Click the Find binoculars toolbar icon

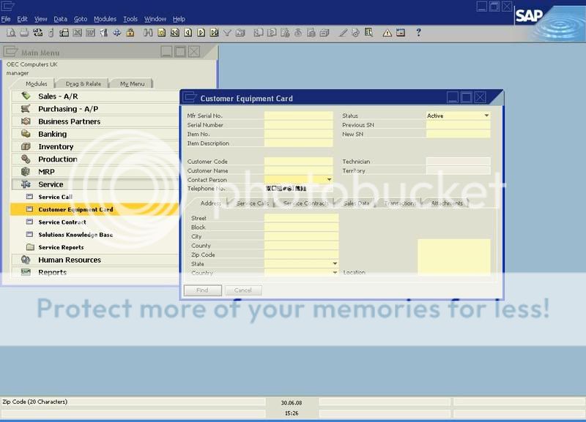coord(148,32)
